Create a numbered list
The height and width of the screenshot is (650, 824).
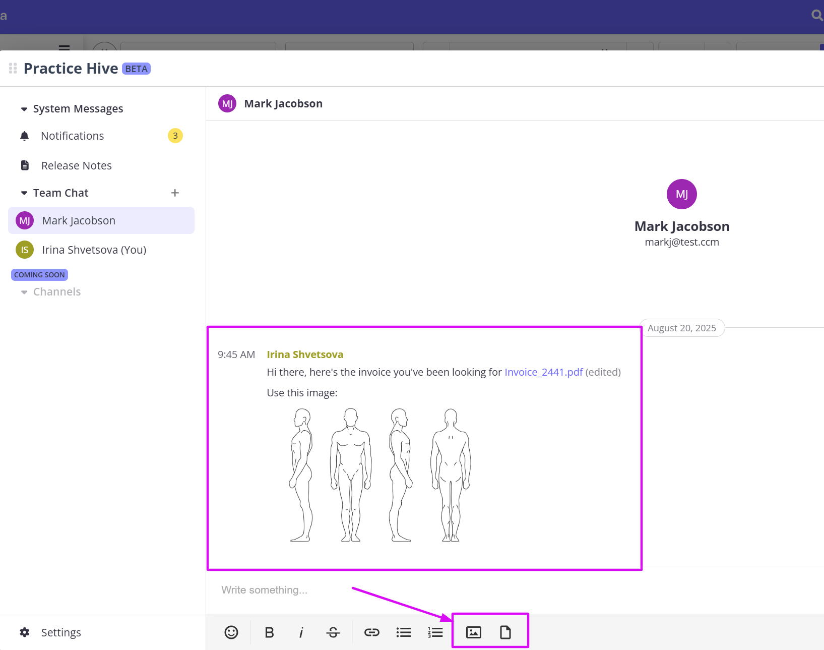(x=435, y=632)
